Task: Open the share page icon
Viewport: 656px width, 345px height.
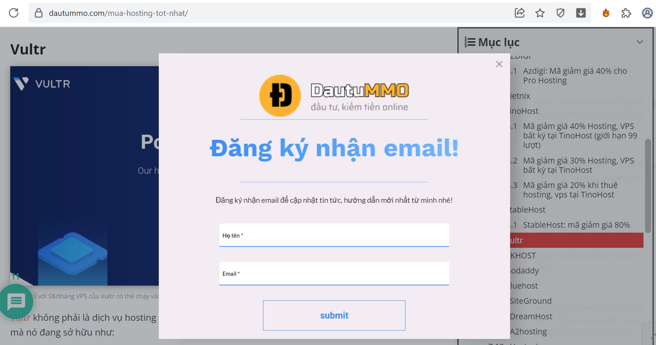Action: click(x=520, y=13)
